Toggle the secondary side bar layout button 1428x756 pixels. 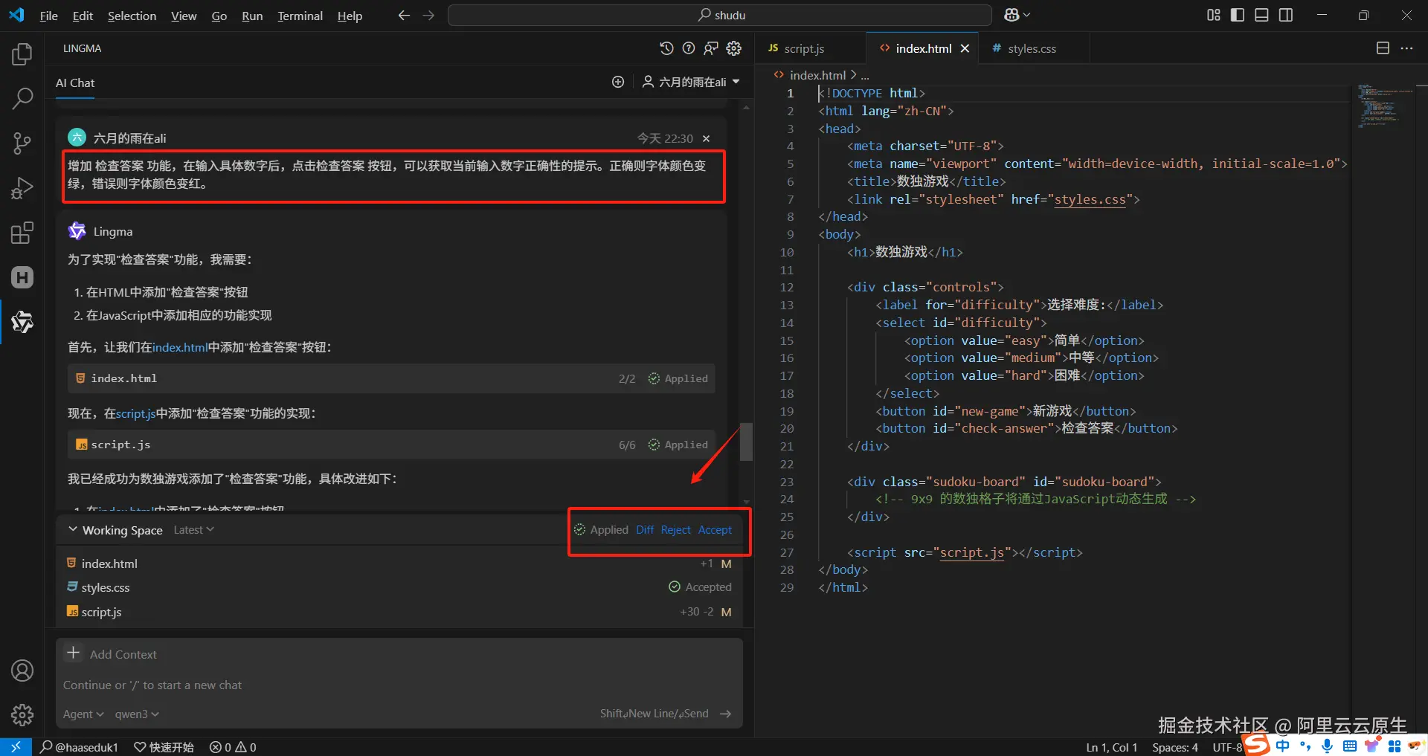[1286, 15]
